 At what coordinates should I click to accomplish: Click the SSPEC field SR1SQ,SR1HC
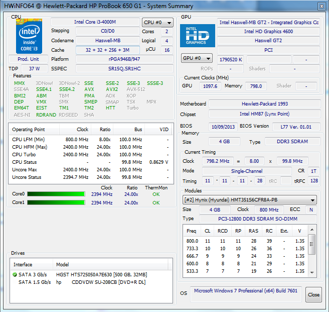tap(124, 69)
